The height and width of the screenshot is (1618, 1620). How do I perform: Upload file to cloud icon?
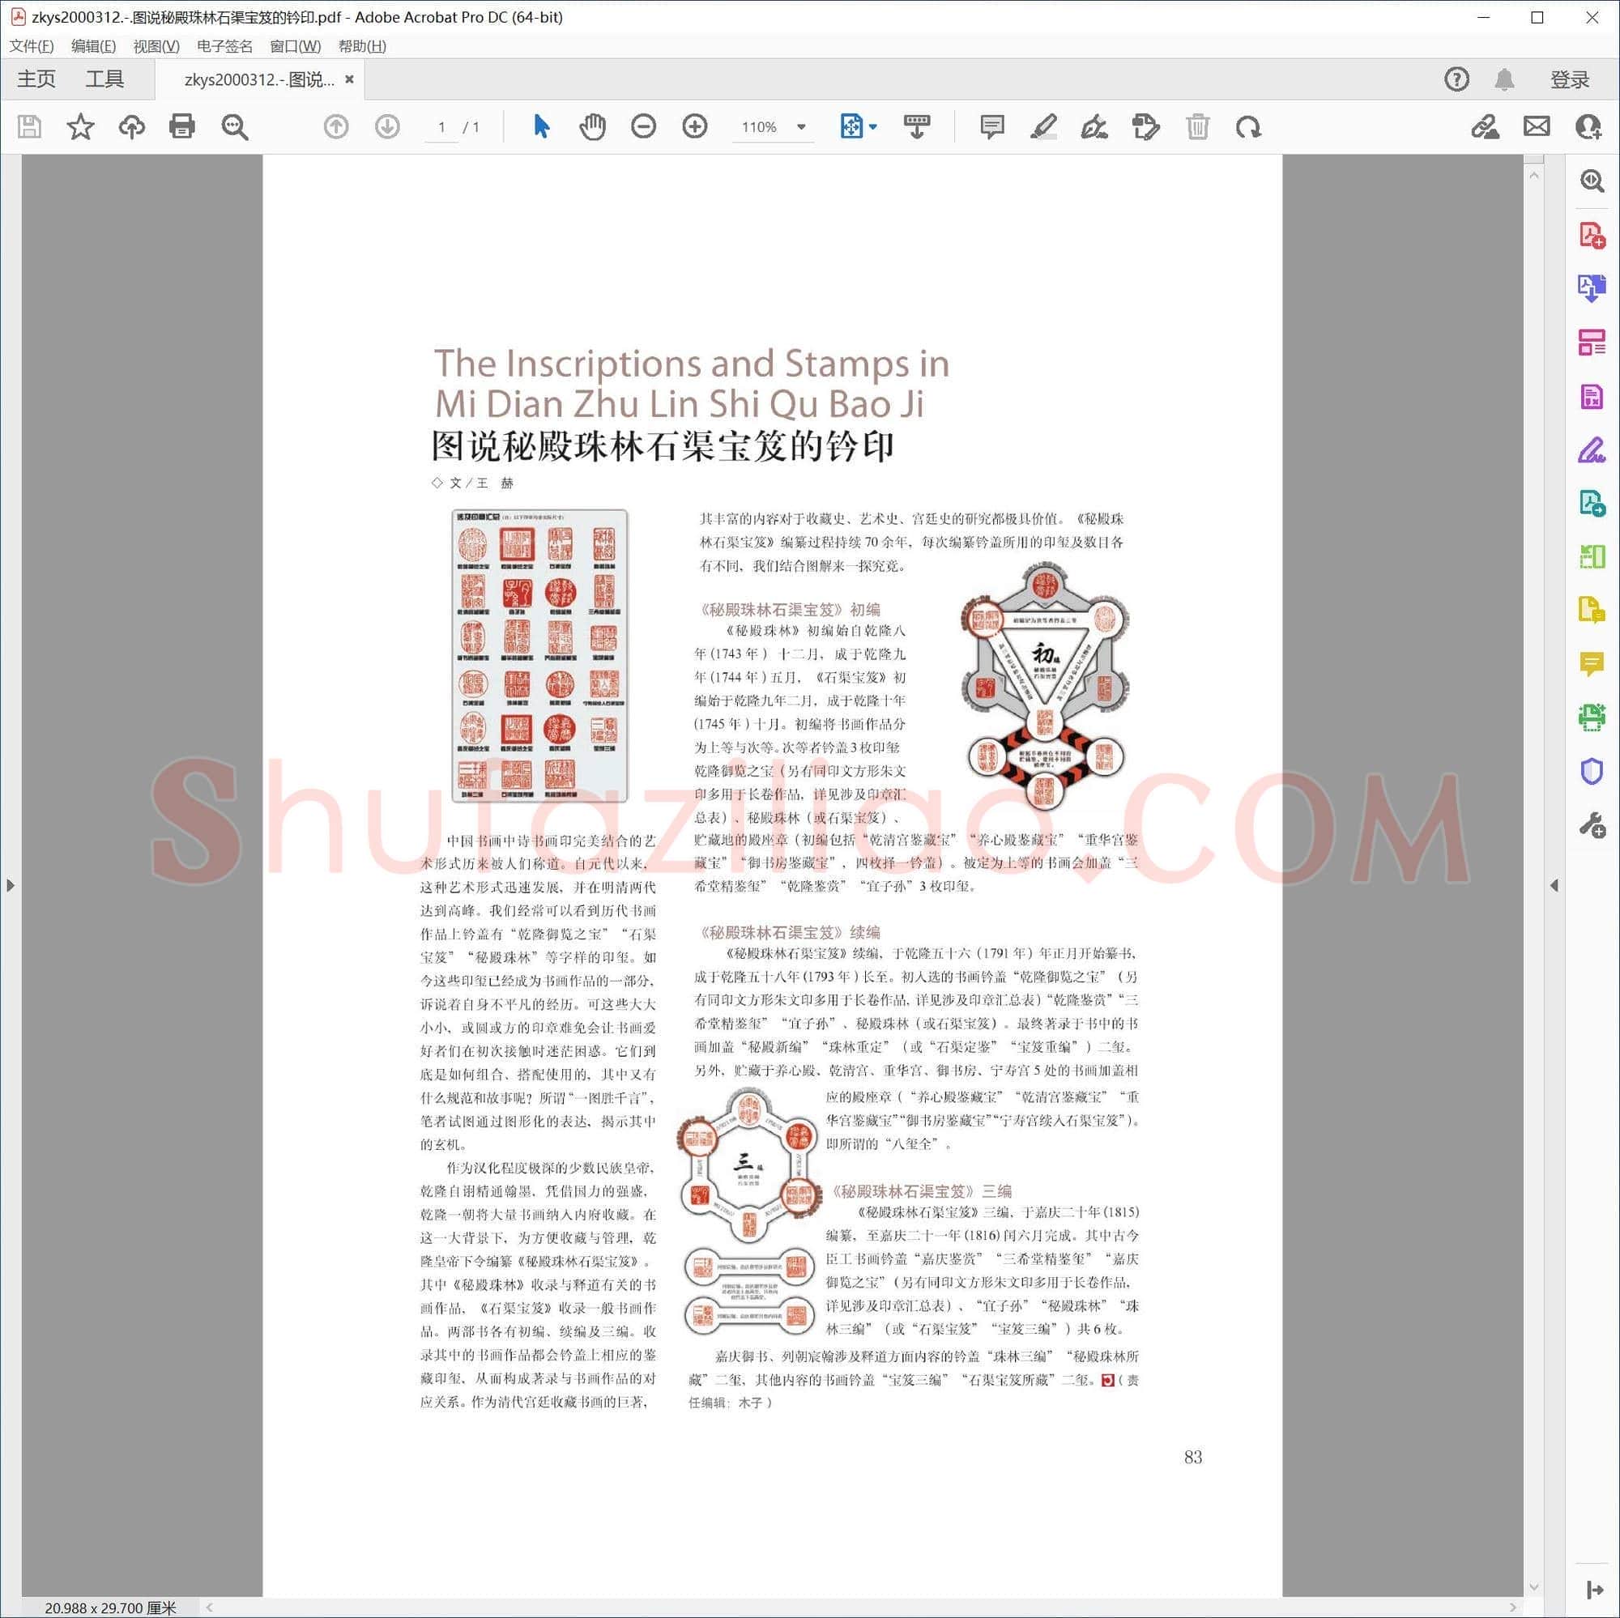click(x=132, y=127)
